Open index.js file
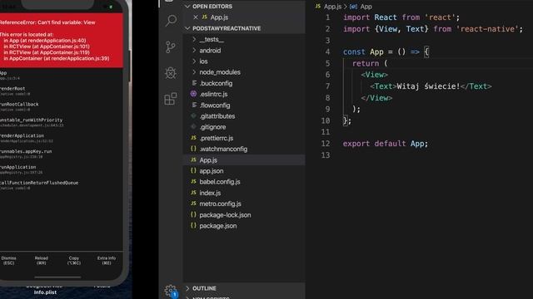This screenshot has height=299, width=533. click(x=244, y=193)
